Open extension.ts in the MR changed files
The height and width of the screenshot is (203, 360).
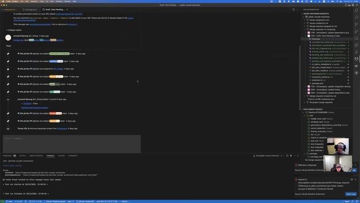(317, 80)
